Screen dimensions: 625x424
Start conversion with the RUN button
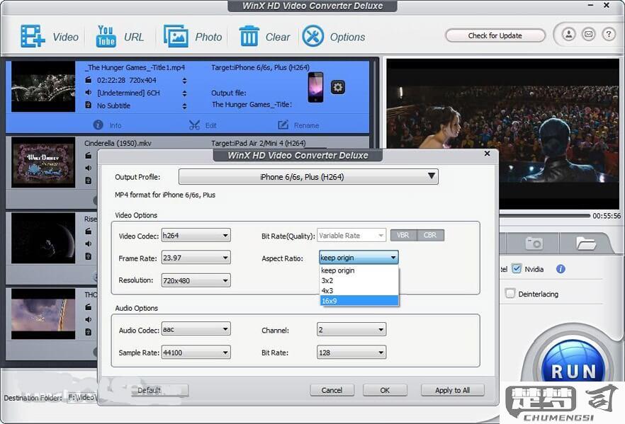point(573,368)
